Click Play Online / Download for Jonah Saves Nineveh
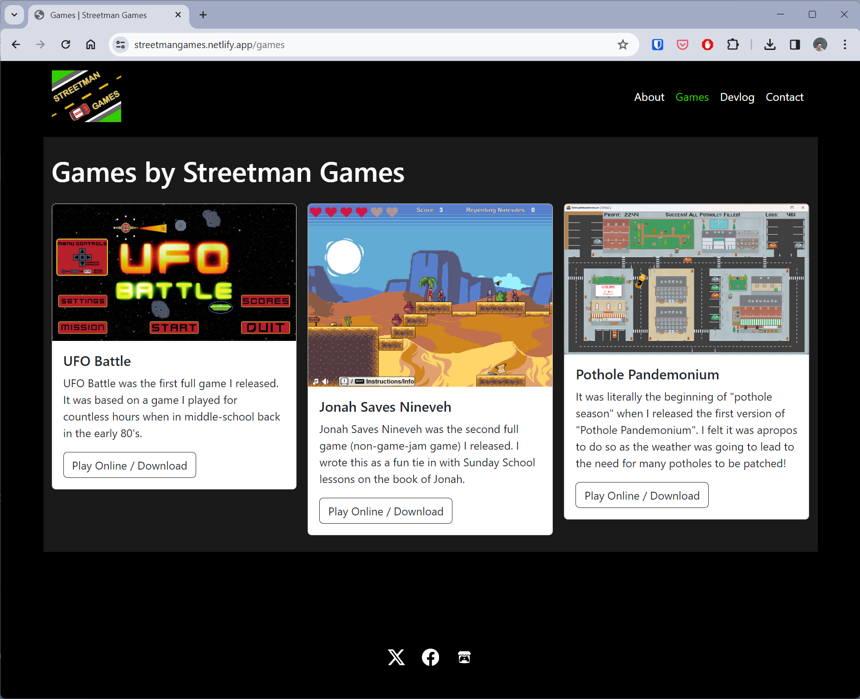The height and width of the screenshot is (699, 860). (386, 511)
